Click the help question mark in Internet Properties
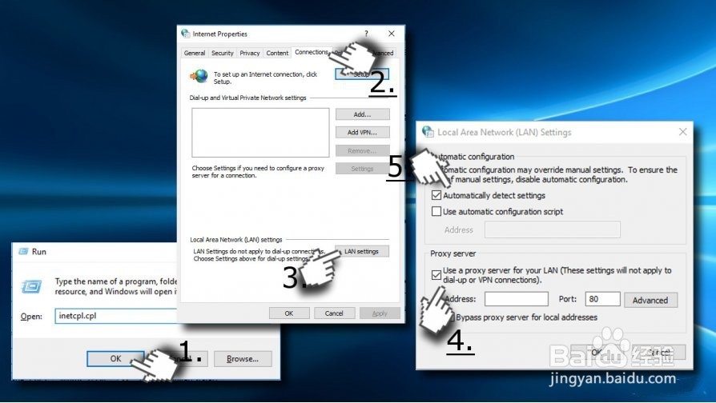Screen dimensions: 716x403 coord(366,34)
